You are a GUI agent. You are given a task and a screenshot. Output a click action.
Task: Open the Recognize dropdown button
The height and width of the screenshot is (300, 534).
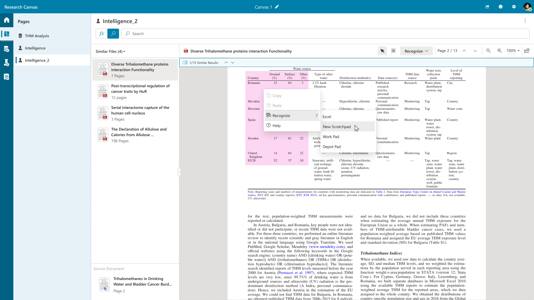point(416,51)
